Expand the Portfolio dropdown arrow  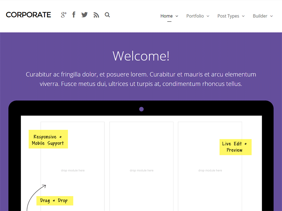208,16
